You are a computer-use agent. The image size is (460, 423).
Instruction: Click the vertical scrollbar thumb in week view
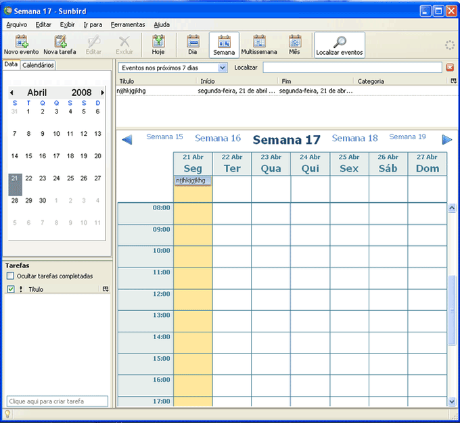(452, 310)
